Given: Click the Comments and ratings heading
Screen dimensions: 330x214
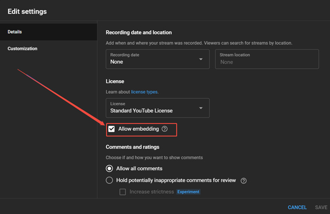Looking at the screenshot, I should (133, 147).
